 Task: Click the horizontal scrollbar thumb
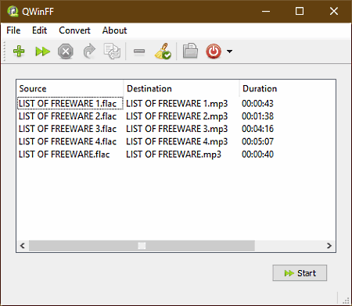142,246
